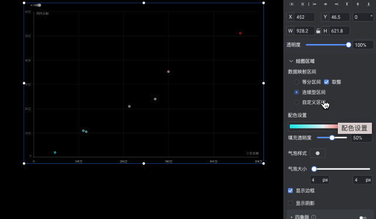Click the 填充透明度 50% value field
376x219 pixels.
(x=361, y=138)
